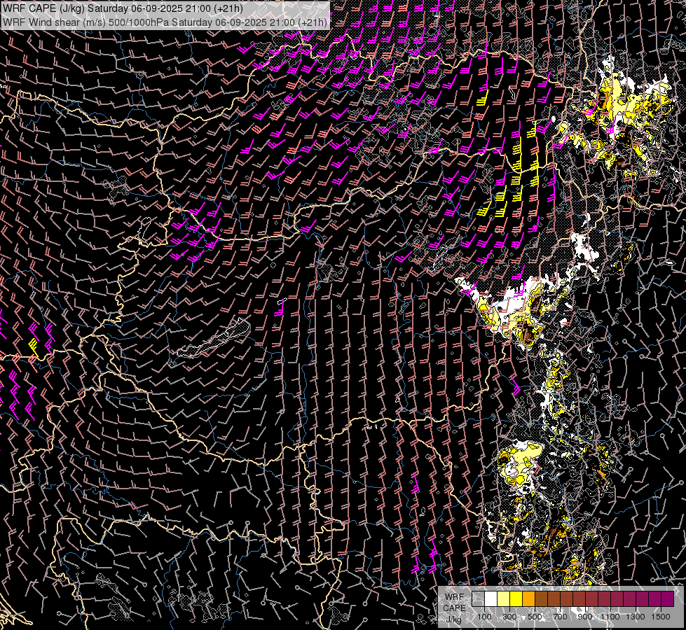
Task: Click the '300' label on the legend scale
Action: (509, 617)
